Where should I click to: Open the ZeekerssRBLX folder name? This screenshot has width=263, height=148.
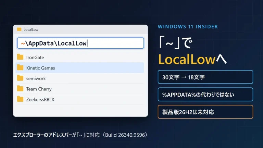coord(40,99)
